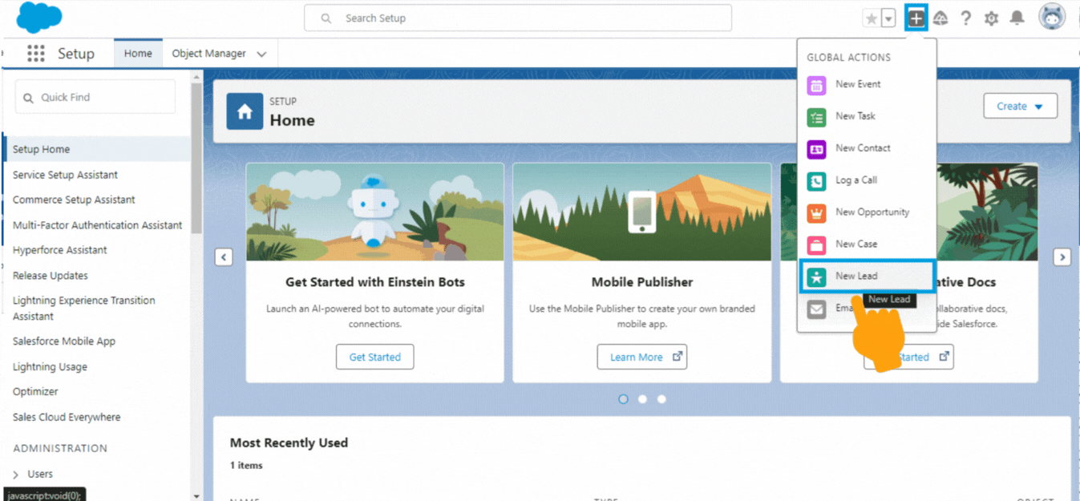
Task: Expand the Object Manager tab chevron
Action: click(261, 55)
